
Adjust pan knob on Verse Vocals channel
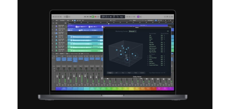(58, 68)
